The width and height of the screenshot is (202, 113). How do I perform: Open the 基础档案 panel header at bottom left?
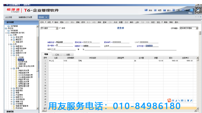tap(21, 111)
